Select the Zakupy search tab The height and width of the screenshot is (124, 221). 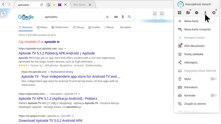click(x=78, y=27)
